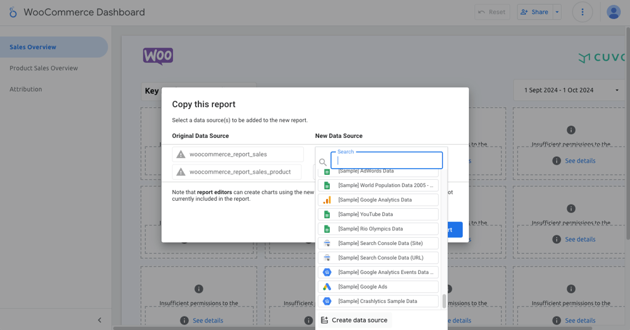Image resolution: width=630 pixels, height=330 pixels.
Task: Click warning icon beside woocommerce_report_sales
Action: (x=181, y=155)
